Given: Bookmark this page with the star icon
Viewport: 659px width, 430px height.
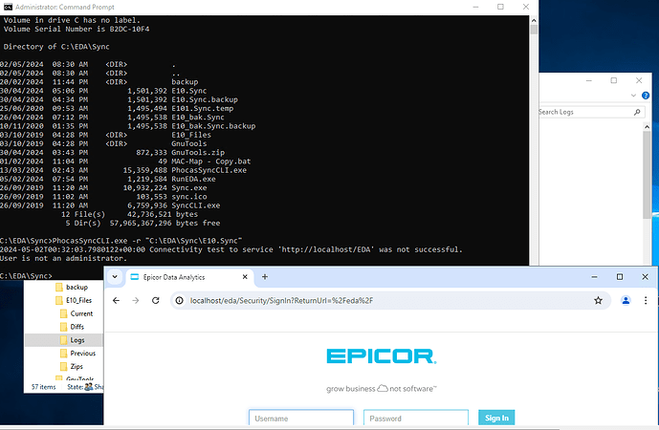Looking at the screenshot, I should [598, 301].
